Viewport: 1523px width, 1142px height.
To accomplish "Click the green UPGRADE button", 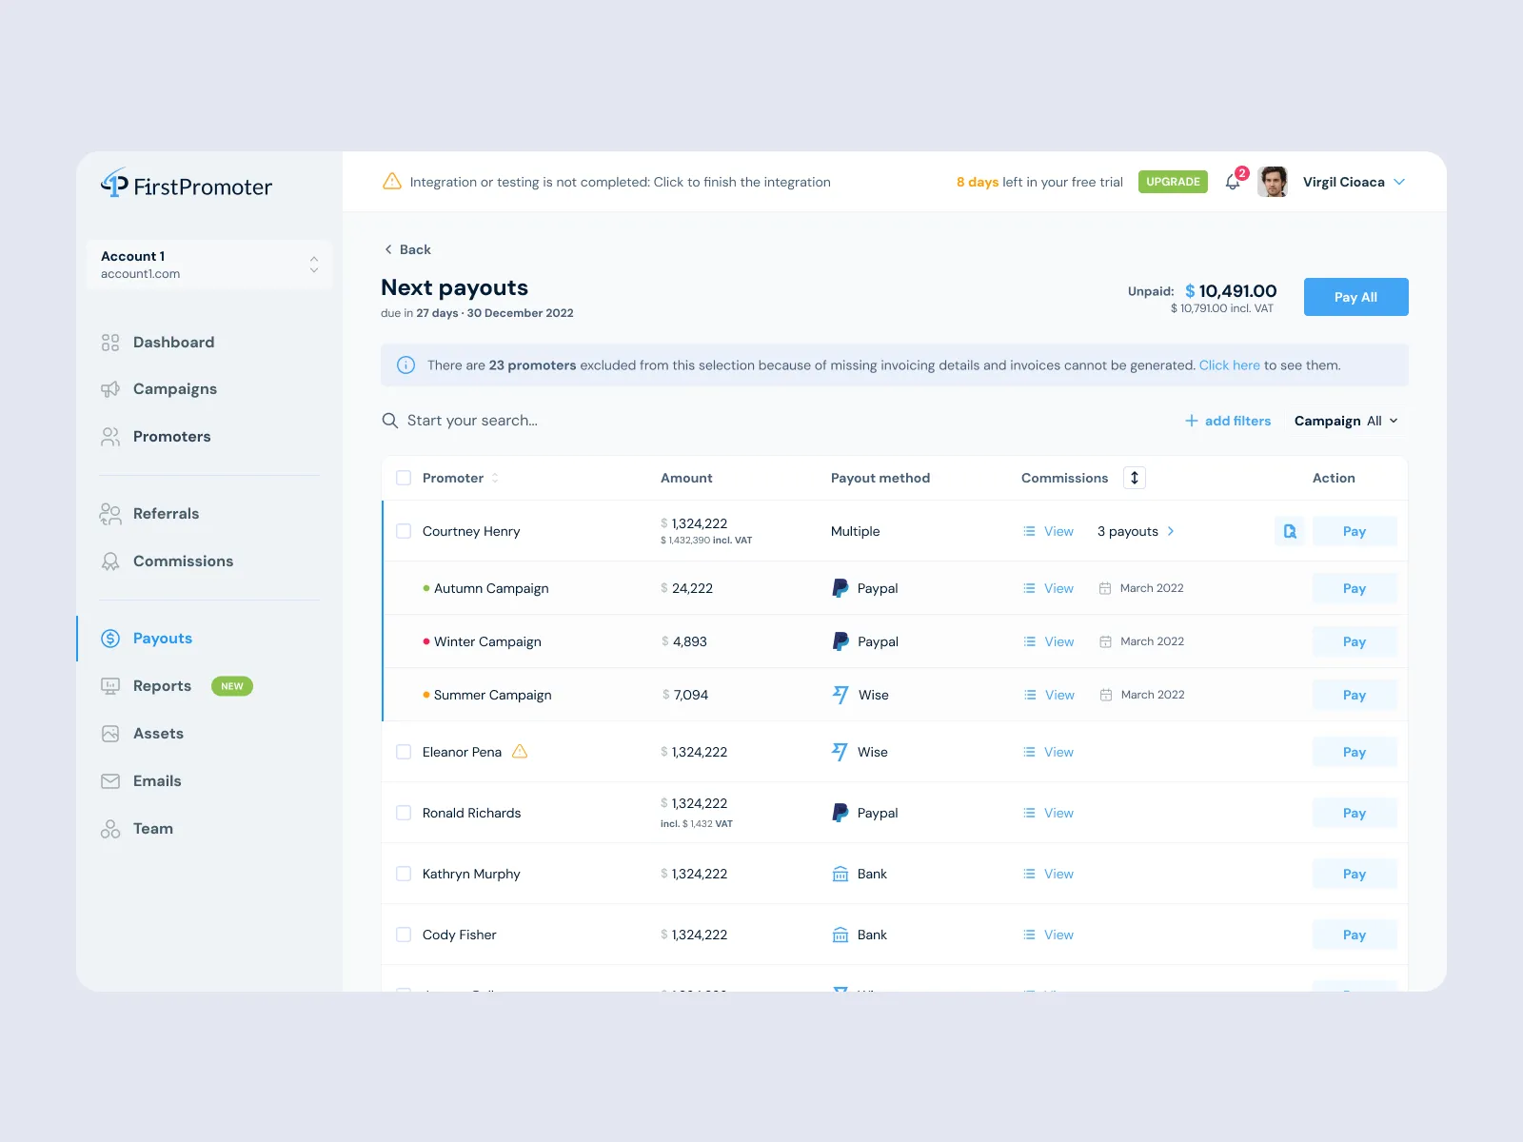I will point(1173,182).
